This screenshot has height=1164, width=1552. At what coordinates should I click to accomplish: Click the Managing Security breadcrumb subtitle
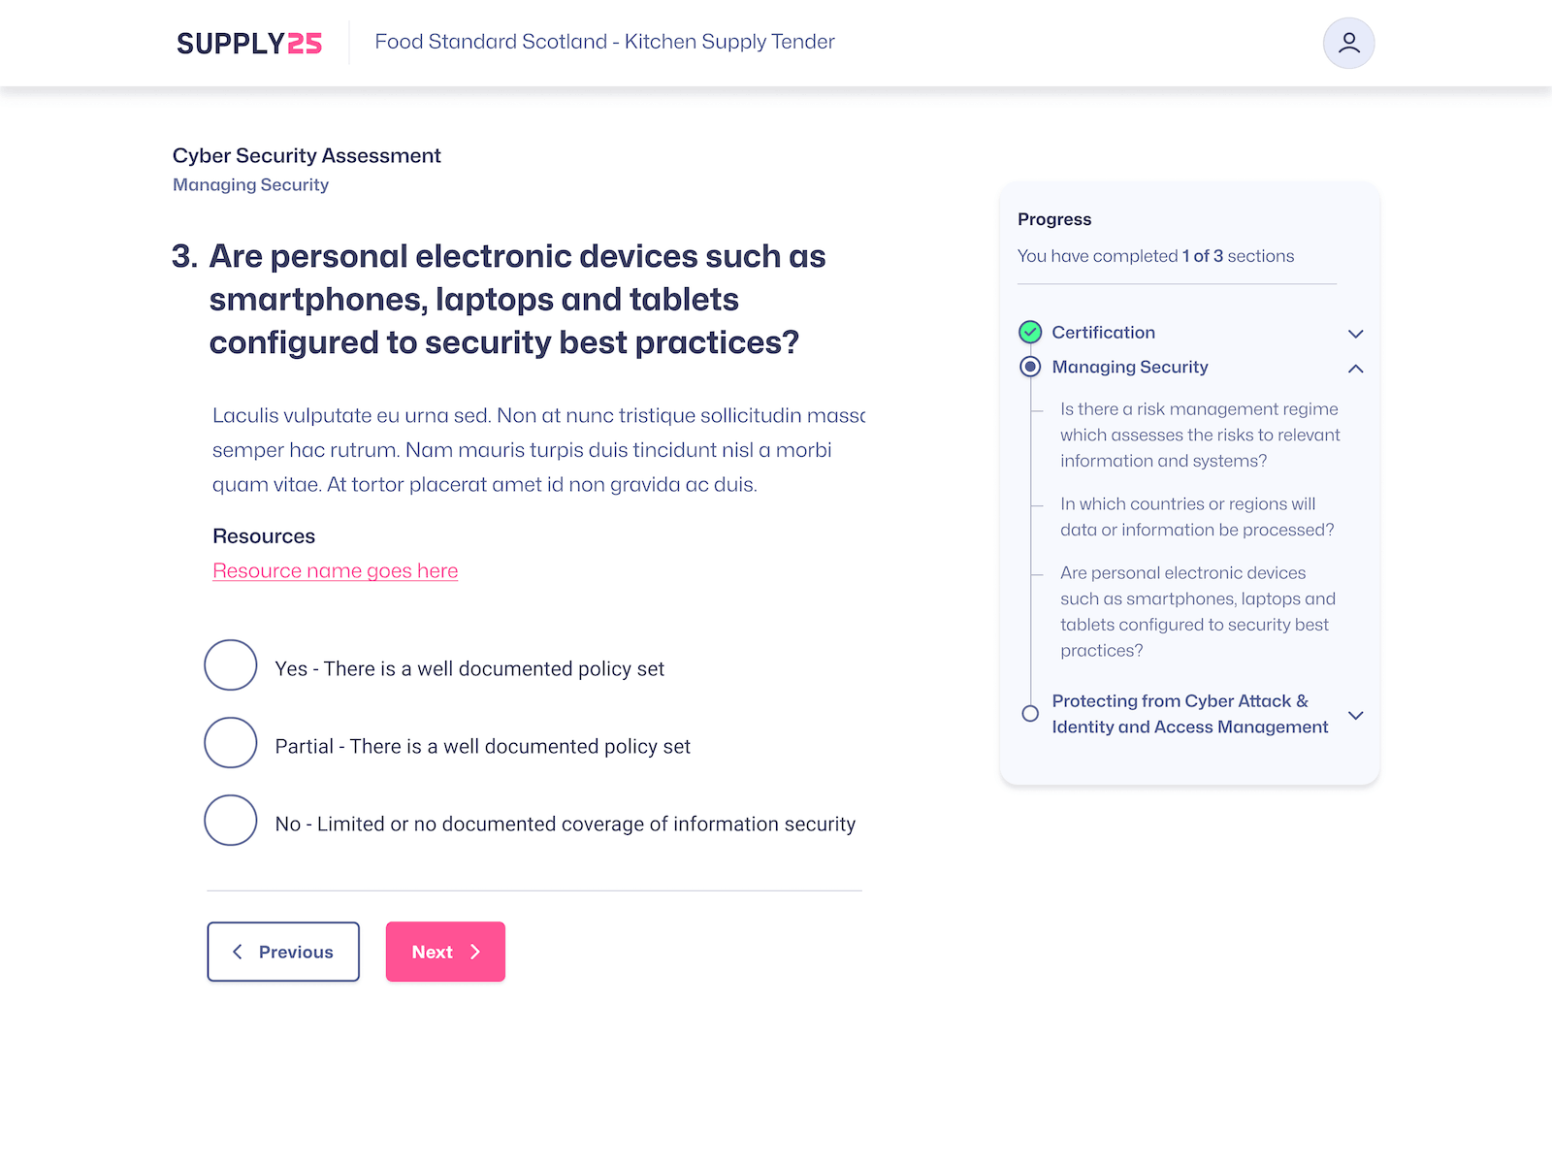click(250, 185)
